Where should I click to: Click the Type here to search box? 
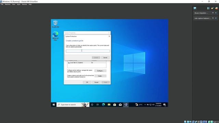pos(73,105)
